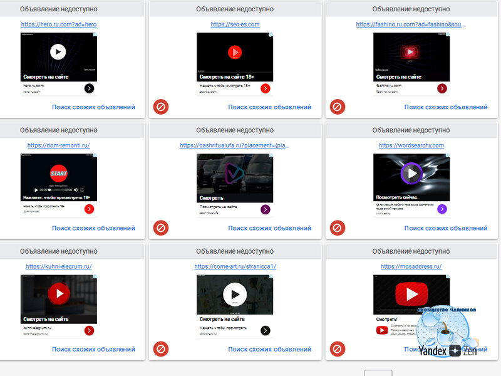Click the blocked icon on seo-es.com card
The height and width of the screenshot is (376, 501).
(x=161, y=107)
